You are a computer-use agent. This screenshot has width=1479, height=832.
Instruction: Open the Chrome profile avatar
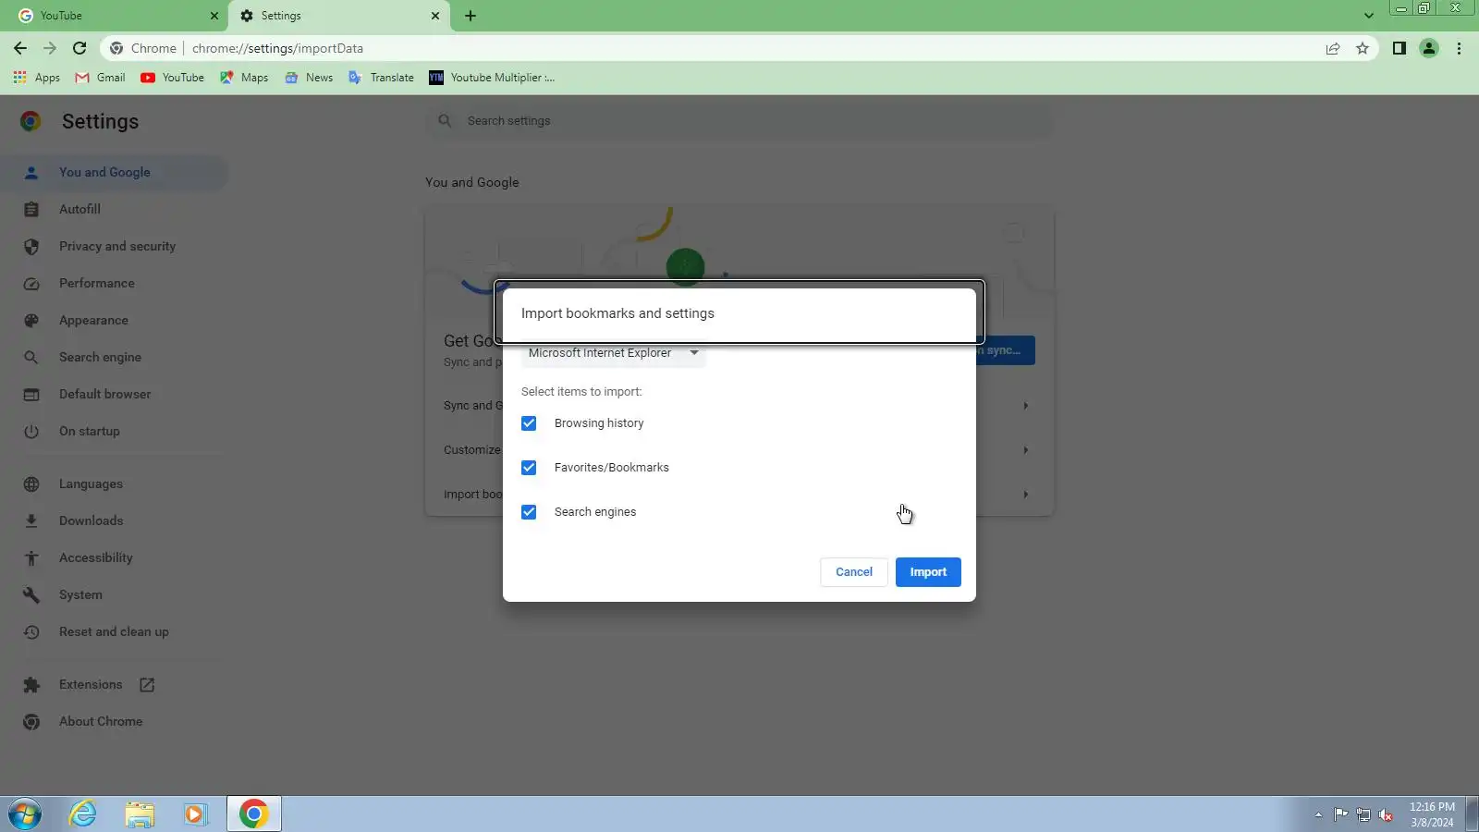1429,48
